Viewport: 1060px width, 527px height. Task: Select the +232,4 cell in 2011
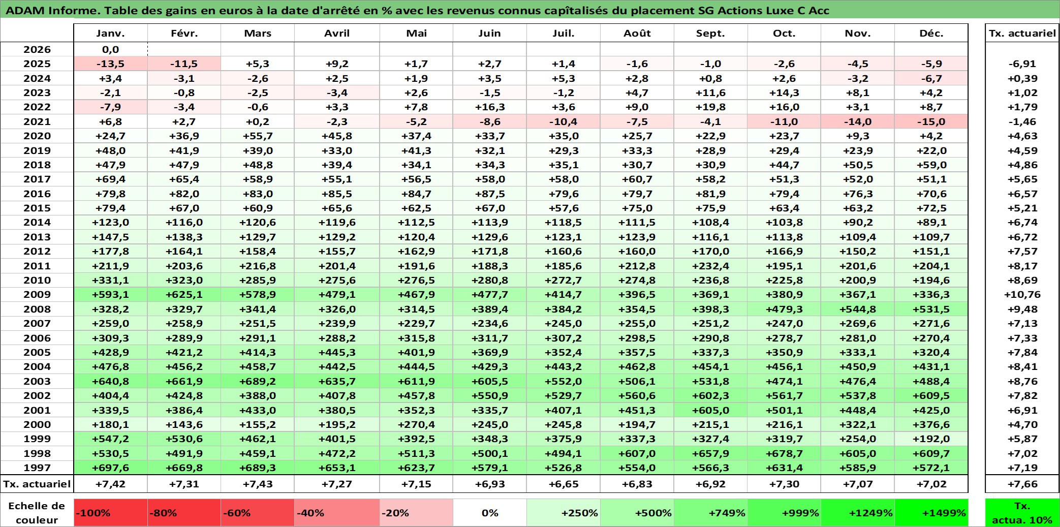(x=710, y=266)
